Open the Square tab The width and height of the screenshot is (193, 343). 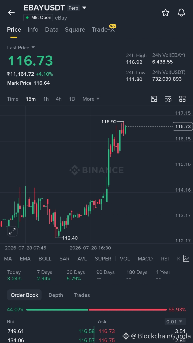coord(75,29)
